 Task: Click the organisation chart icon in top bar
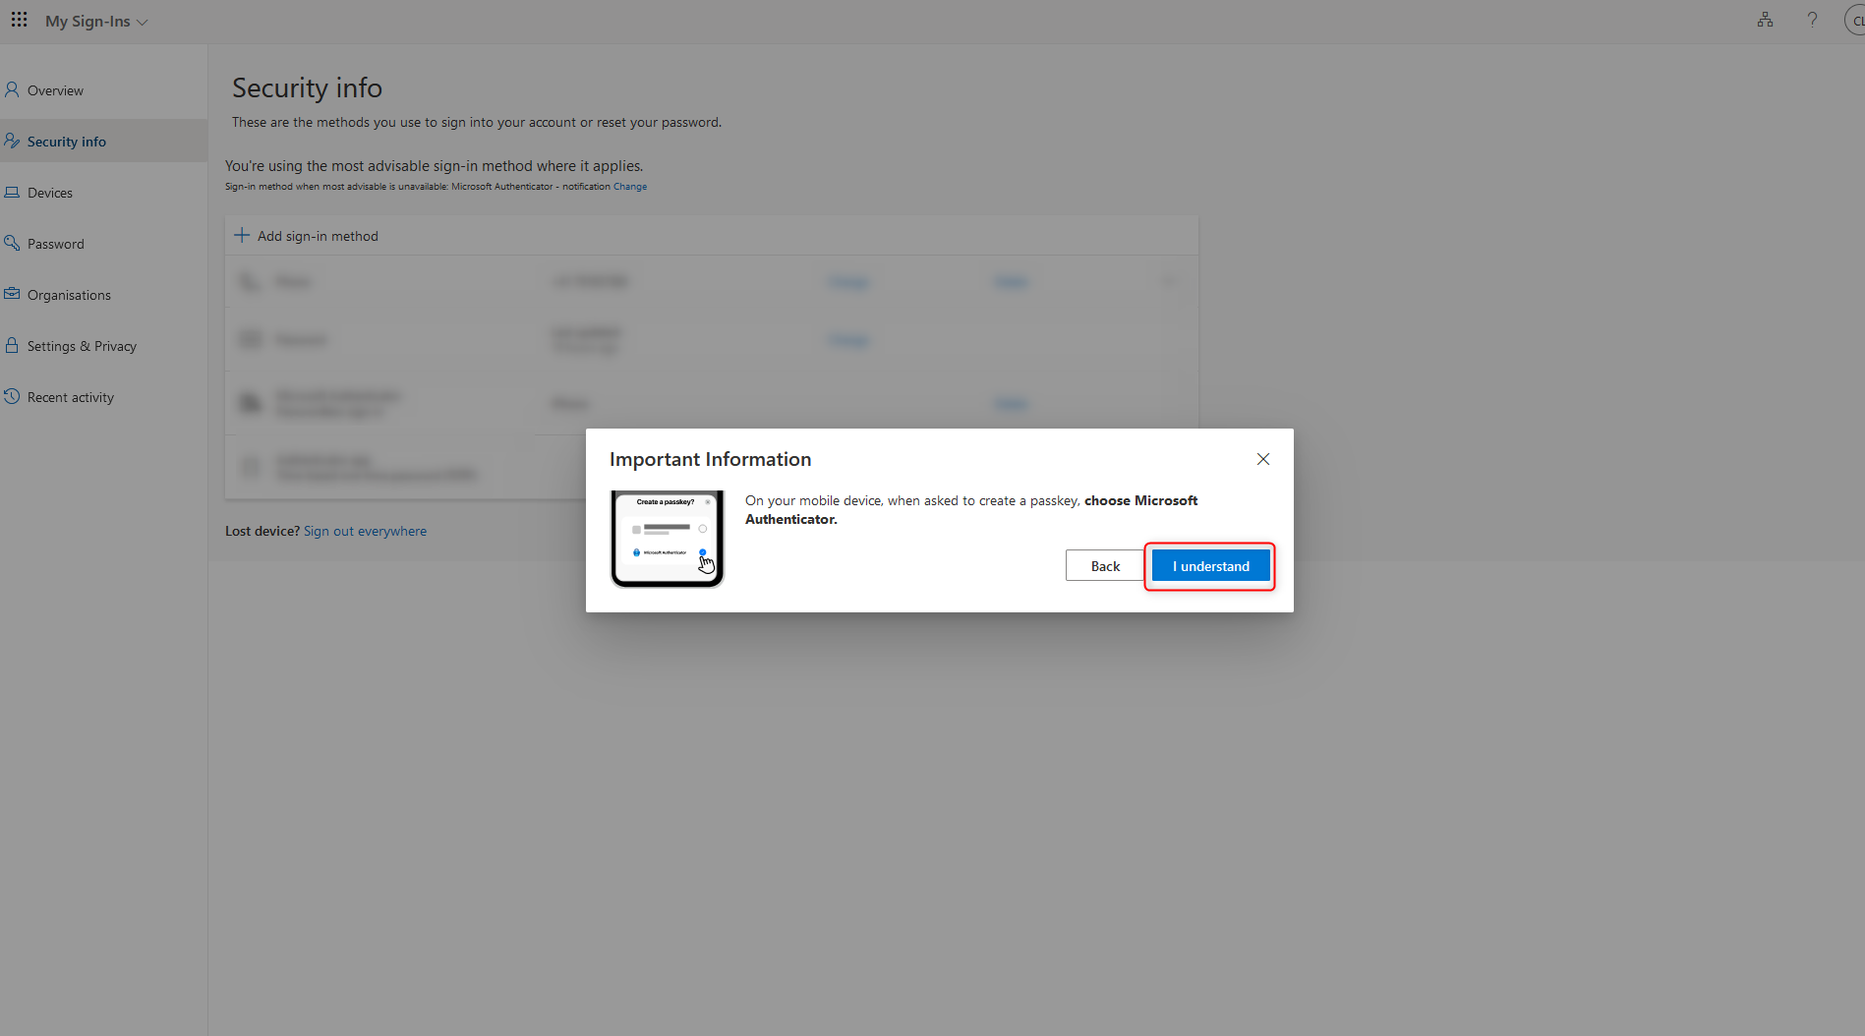click(x=1765, y=20)
